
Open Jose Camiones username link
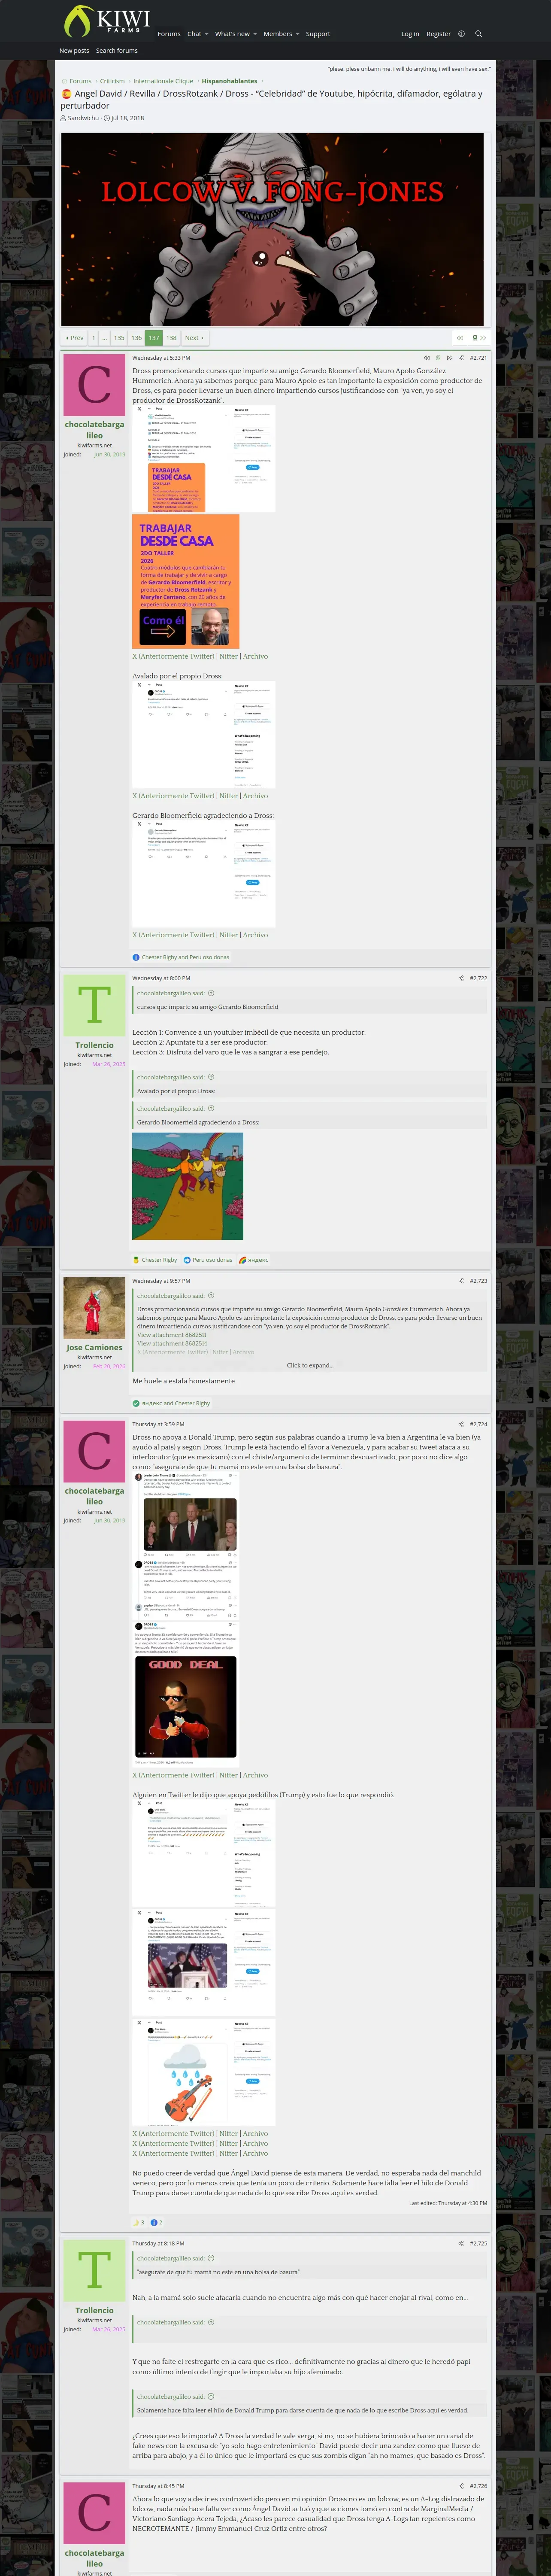click(x=94, y=1347)
